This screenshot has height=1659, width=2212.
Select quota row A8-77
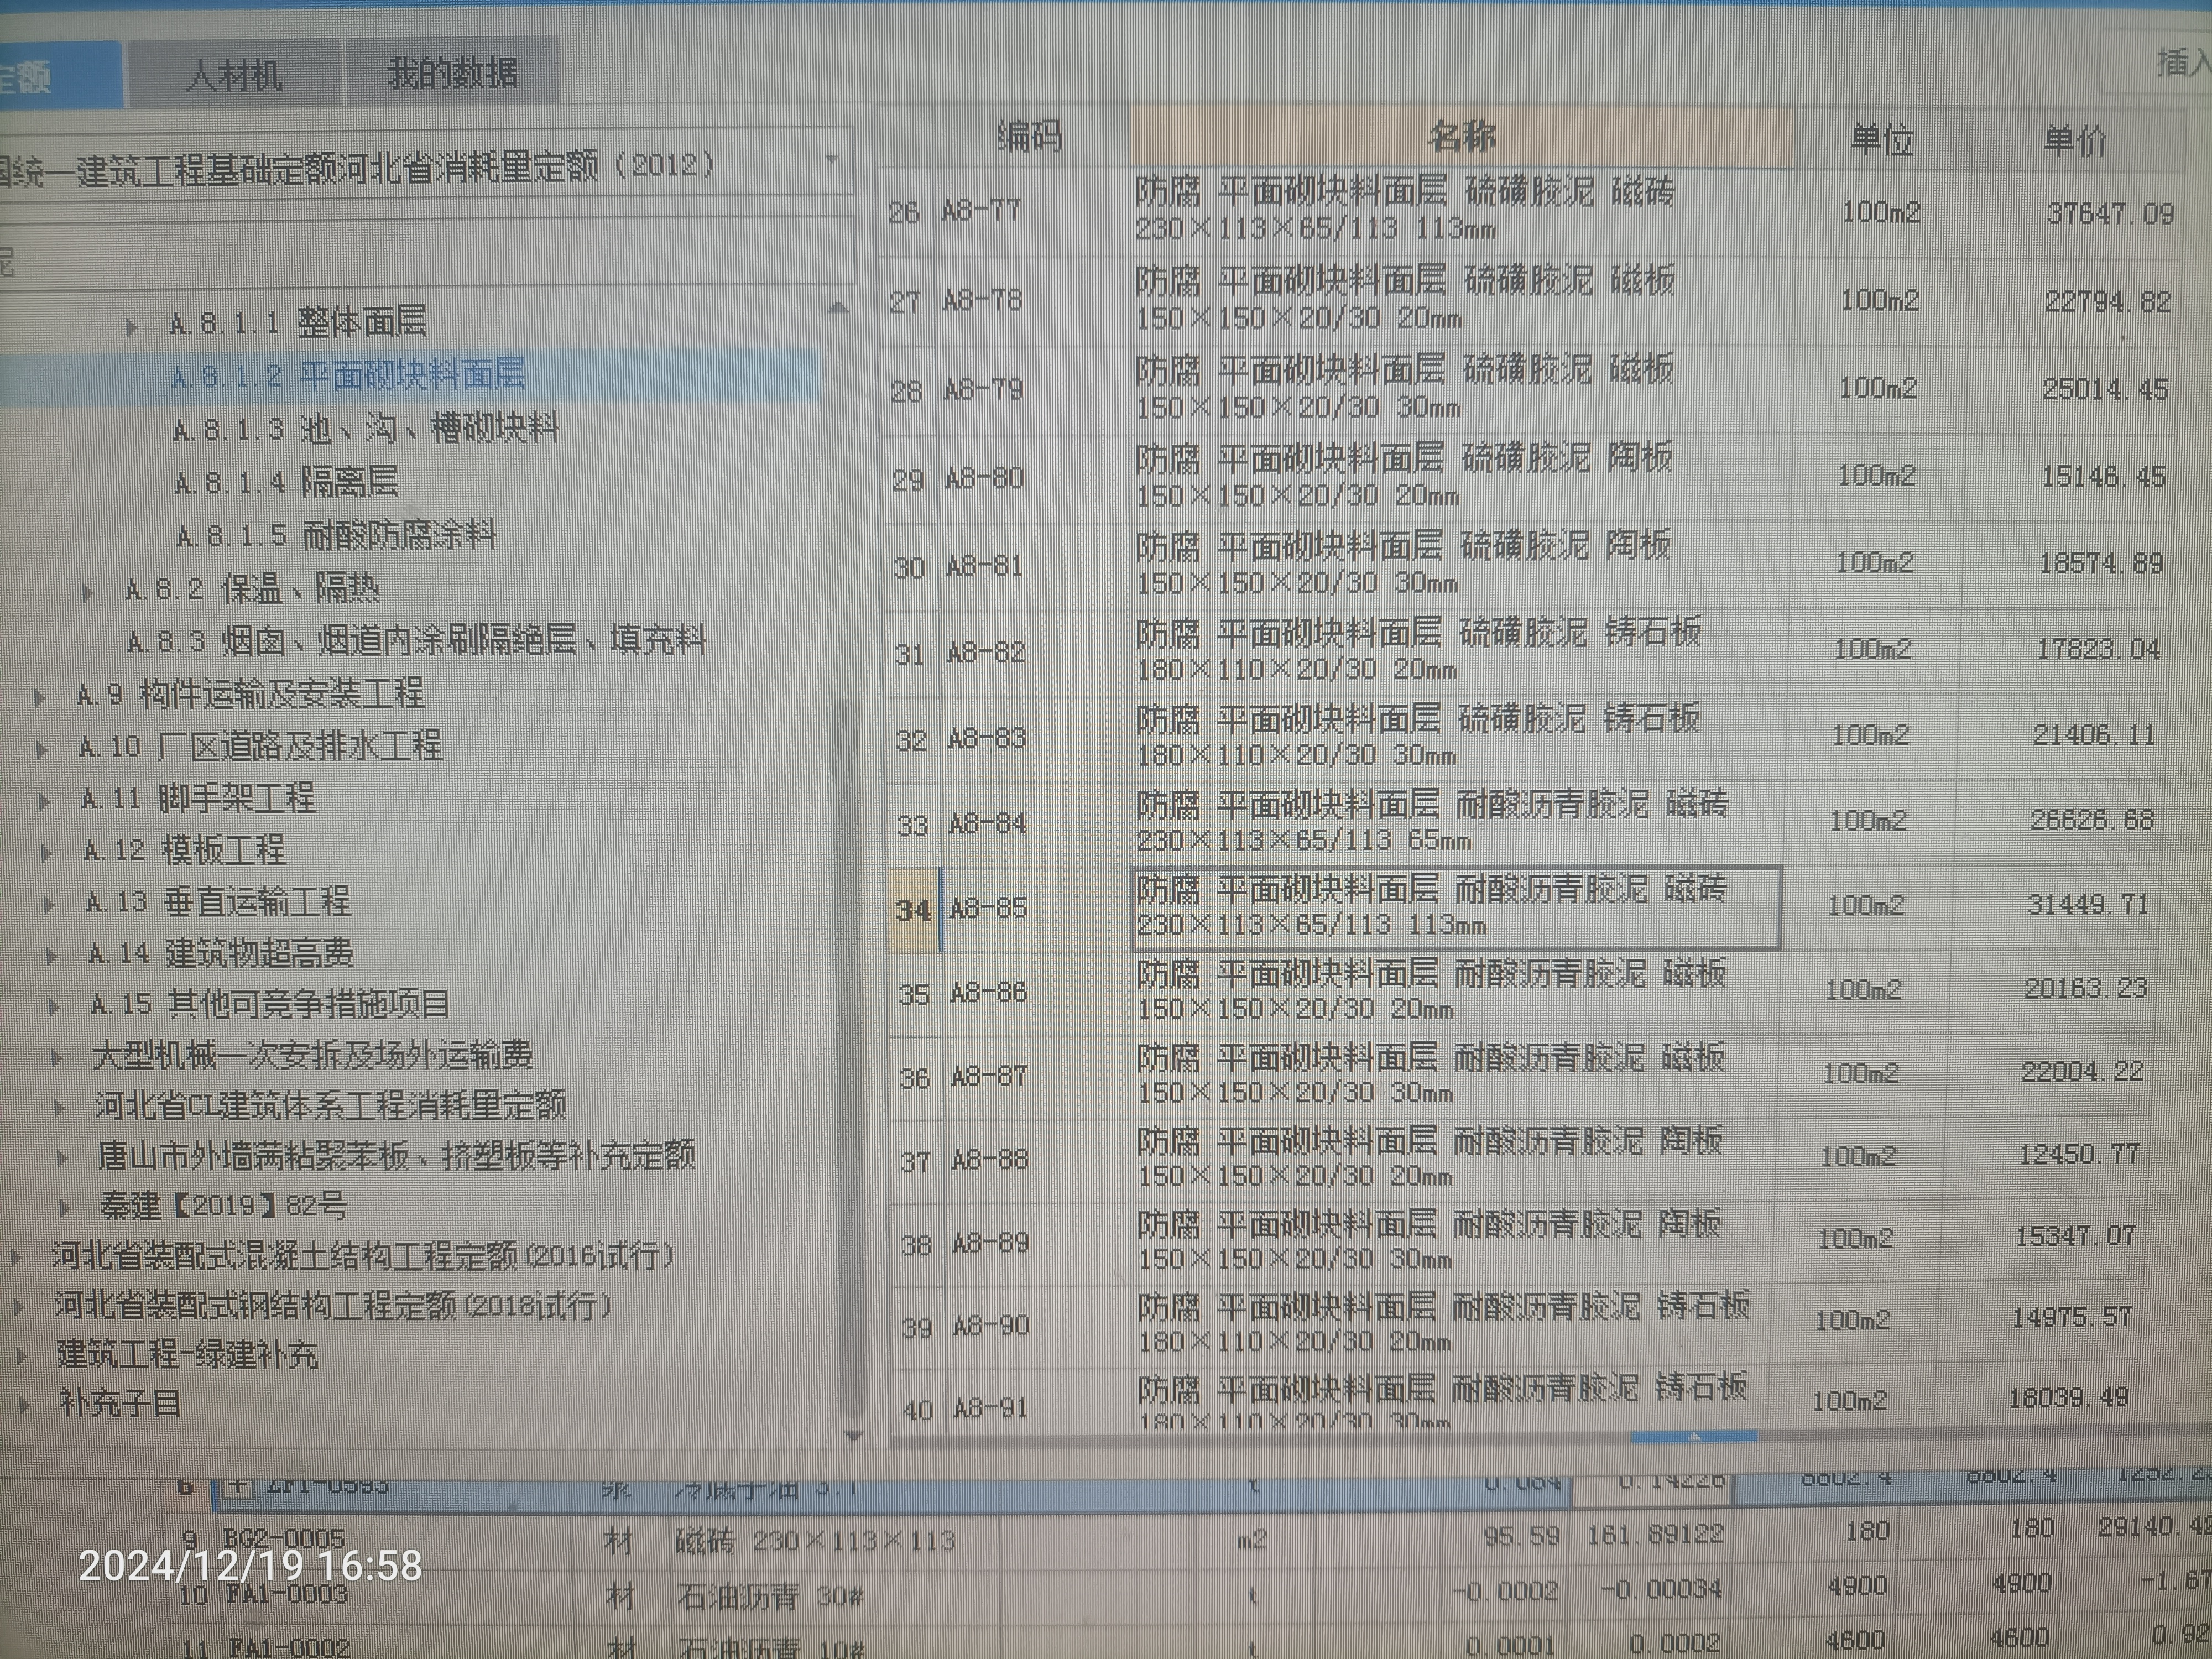[1530, 211]
